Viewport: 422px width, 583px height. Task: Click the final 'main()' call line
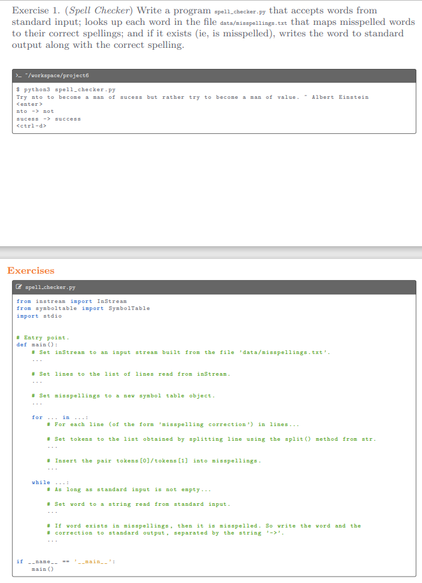(43, 569)
